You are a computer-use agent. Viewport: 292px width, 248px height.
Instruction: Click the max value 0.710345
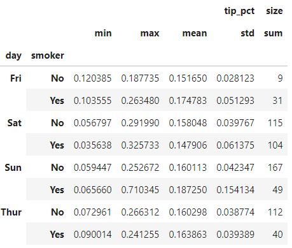[x=140, y=190]
